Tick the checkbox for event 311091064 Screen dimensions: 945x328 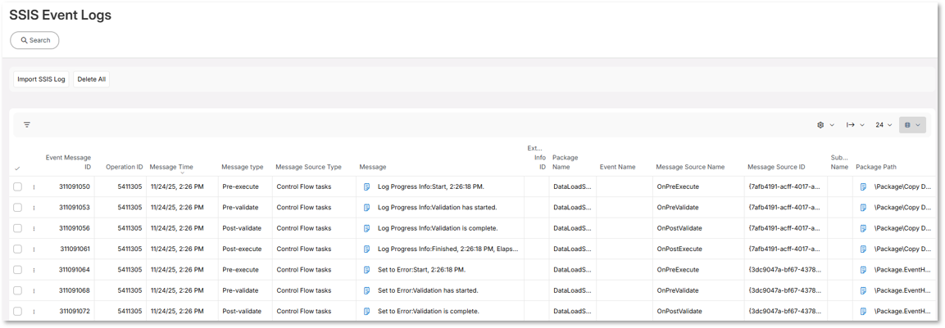(x=17, y=270)
